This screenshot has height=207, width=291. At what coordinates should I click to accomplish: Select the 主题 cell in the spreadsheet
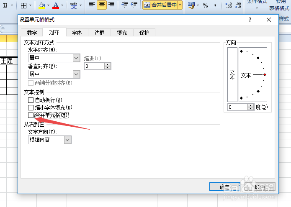click(9, 61)
